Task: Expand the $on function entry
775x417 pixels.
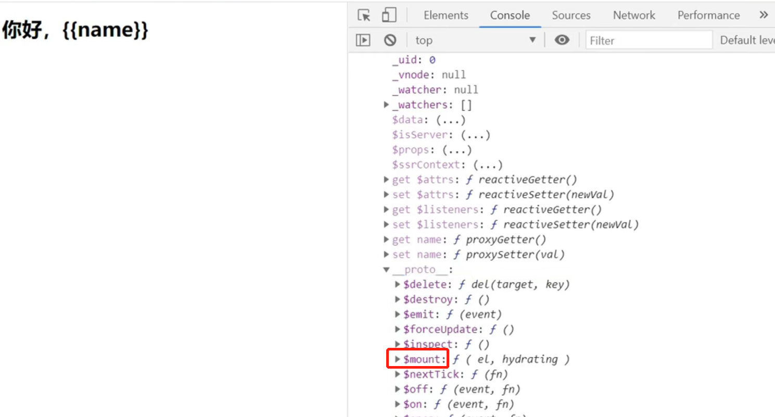Action: pyautogui.click(x=398, y=404)
